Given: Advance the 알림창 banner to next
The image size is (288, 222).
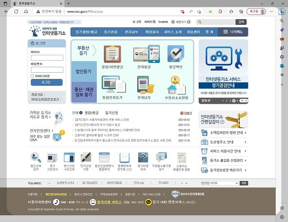Looking at the screenshot, I should tap(246, 101).
